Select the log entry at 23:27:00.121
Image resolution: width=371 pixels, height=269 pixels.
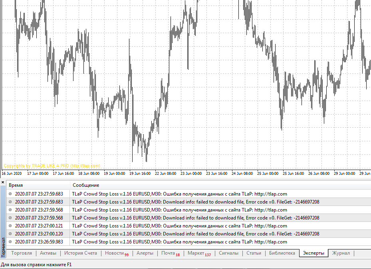(188, 226)
